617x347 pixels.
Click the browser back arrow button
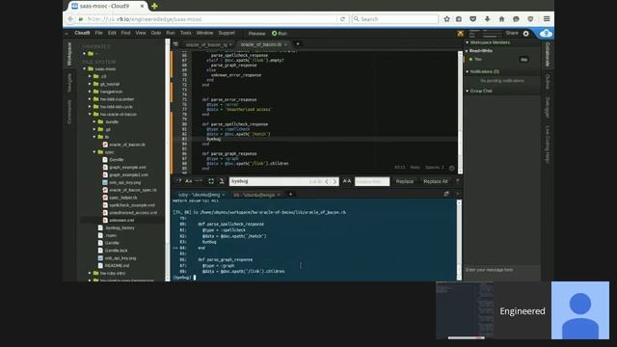70,19
